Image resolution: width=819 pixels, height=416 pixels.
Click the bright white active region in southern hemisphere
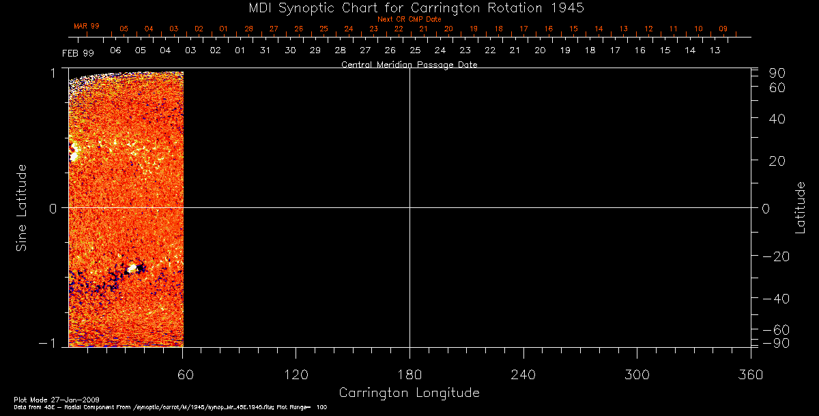tap(132, 269)
